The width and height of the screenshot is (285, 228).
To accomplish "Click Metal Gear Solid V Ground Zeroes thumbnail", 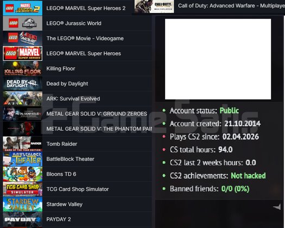I will pos(23,114).
